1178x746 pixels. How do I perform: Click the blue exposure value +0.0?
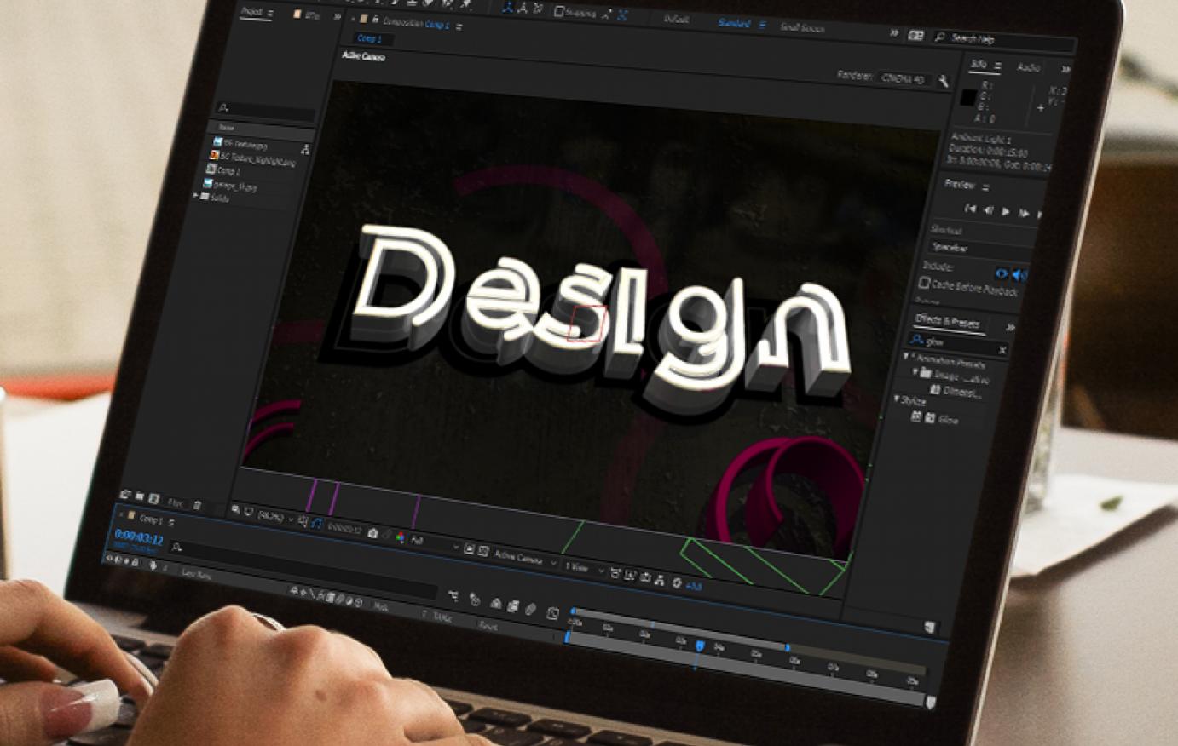pyautogui.click(x=694, y=585)
